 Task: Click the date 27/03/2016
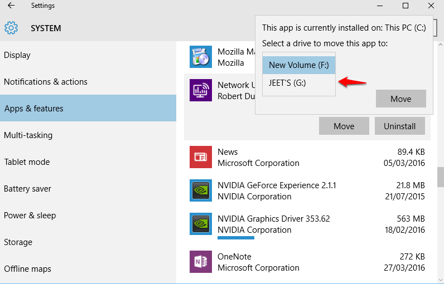[x=404, y=268]
